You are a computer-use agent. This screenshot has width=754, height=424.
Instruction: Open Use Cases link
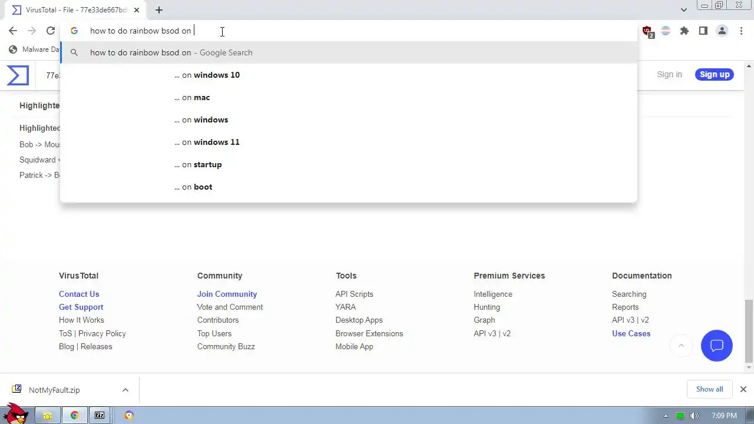pyautogui.click(x=631, y=333)
